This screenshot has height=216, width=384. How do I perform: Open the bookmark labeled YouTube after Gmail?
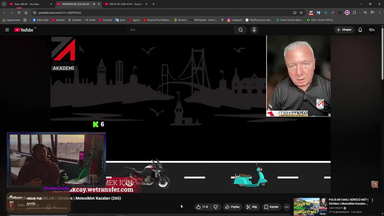[105, 20]
